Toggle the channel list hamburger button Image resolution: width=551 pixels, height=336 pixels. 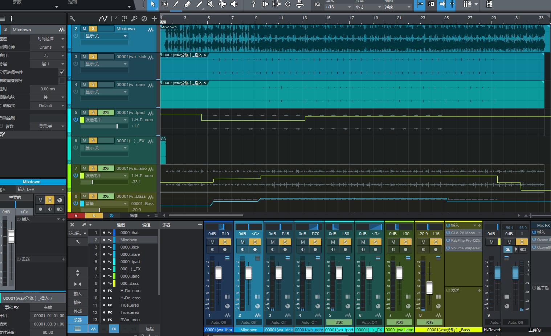[78, 328]
